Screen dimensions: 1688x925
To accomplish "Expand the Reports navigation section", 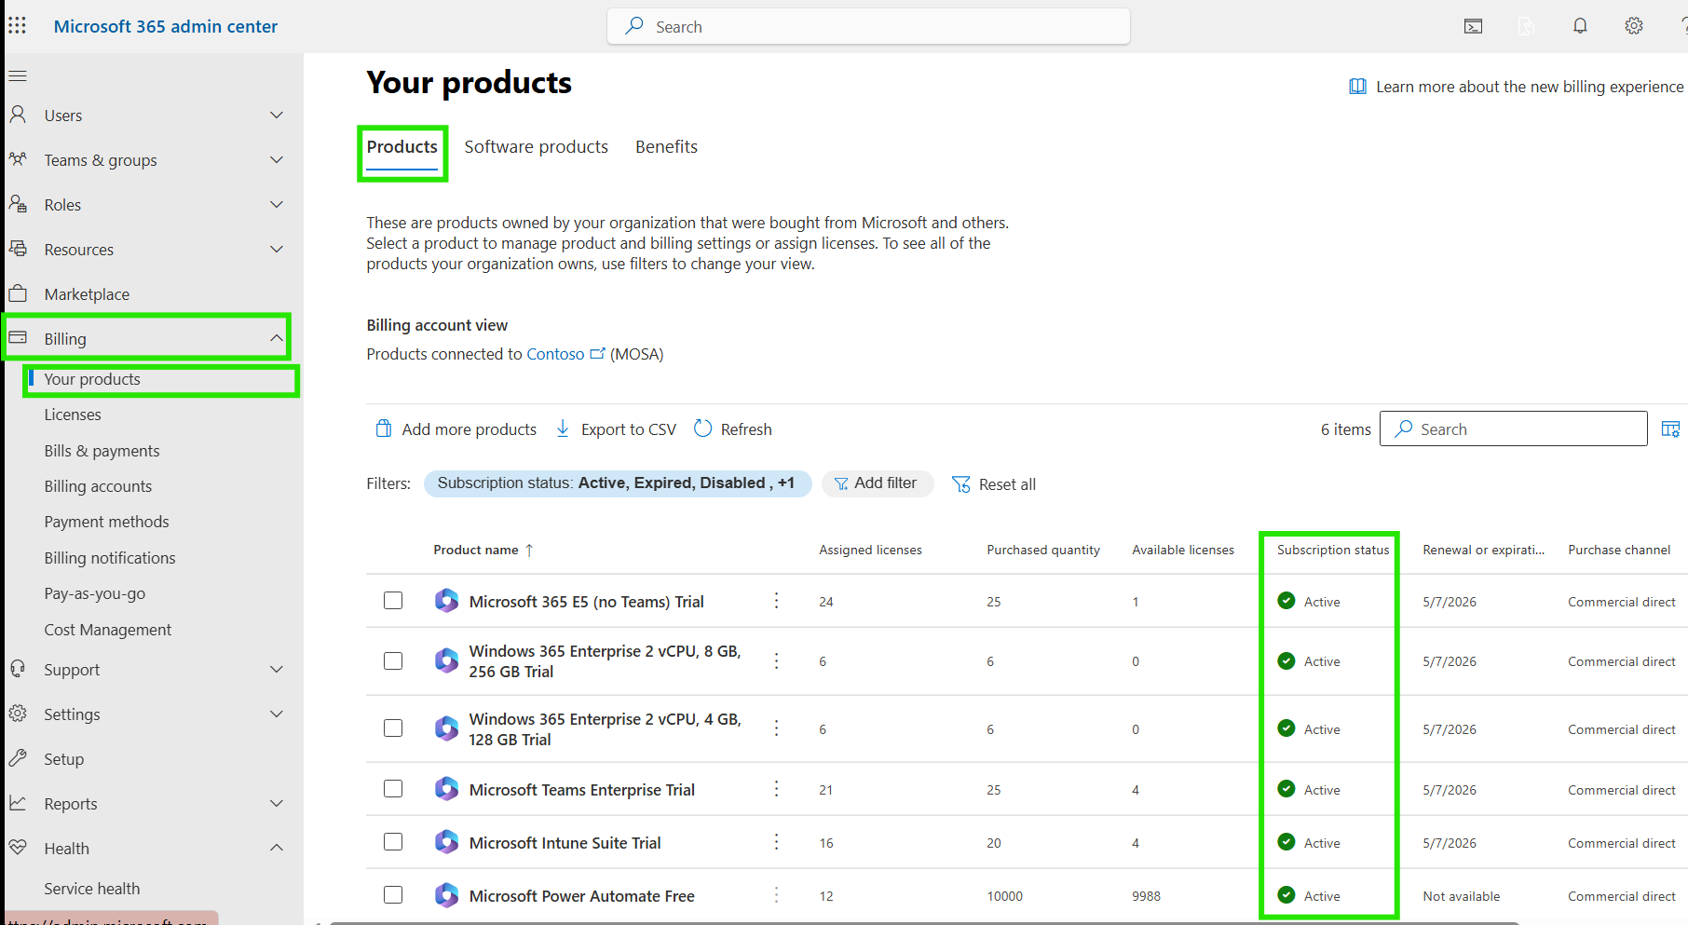I will point(277,803).
